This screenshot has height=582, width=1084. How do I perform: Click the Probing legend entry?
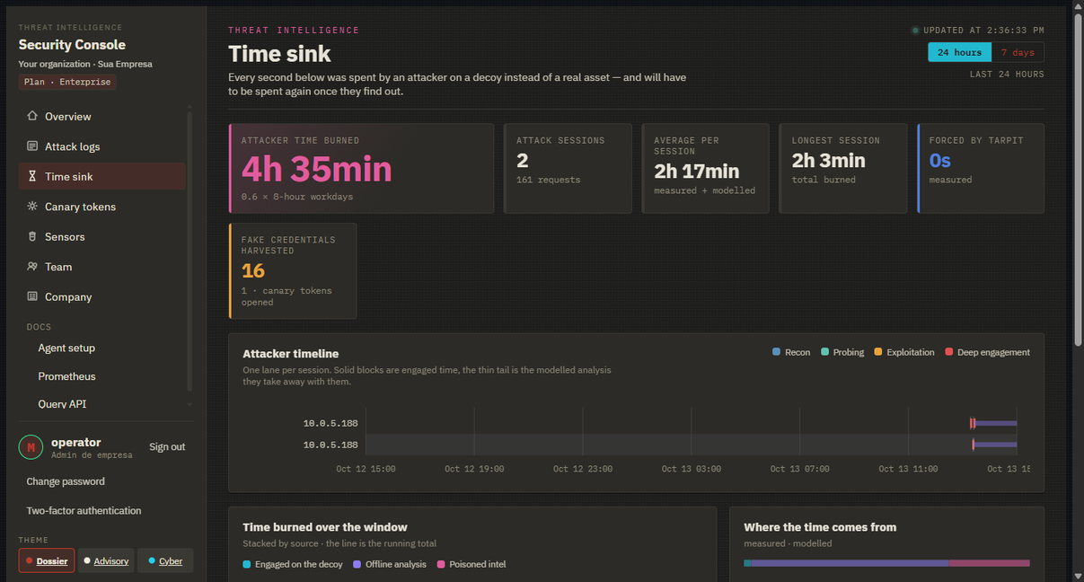[842, 352]
